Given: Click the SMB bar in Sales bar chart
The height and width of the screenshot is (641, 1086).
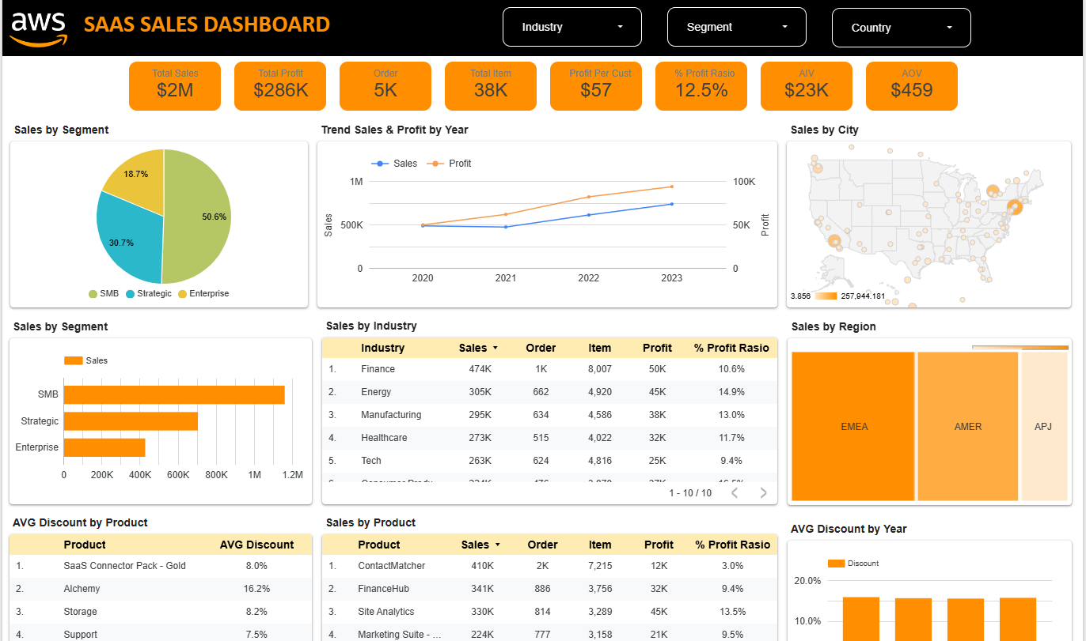Looking at the screenshot, I should tap(174, 394).
